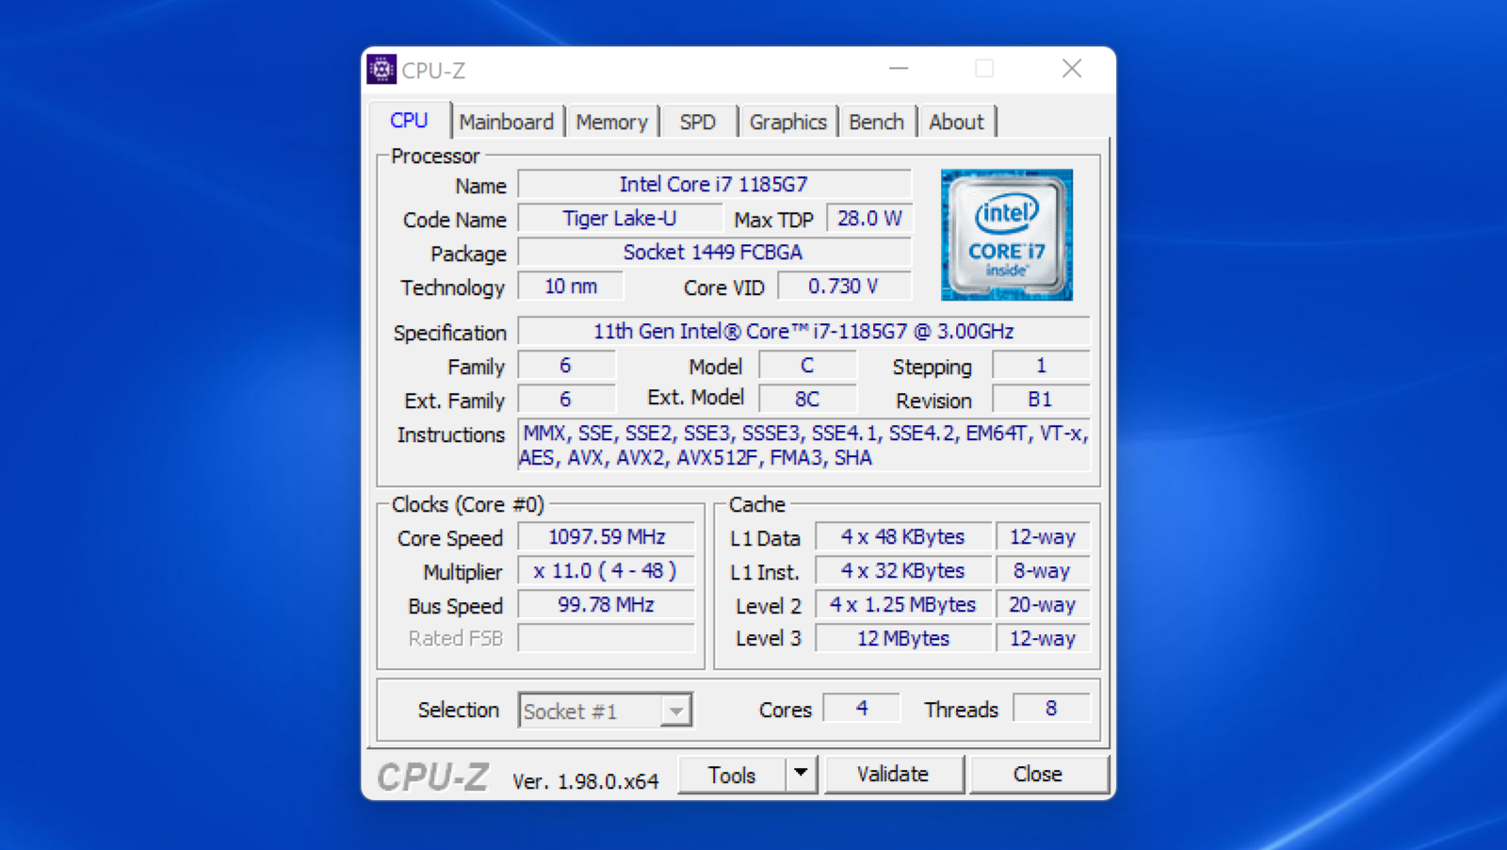Click the Level 3 12 MBytes value

[x=903, y=638]
